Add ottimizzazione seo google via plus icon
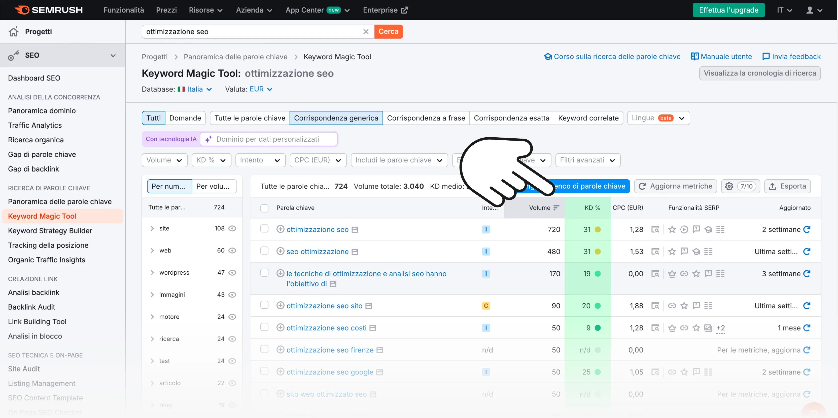 [280, 372]
